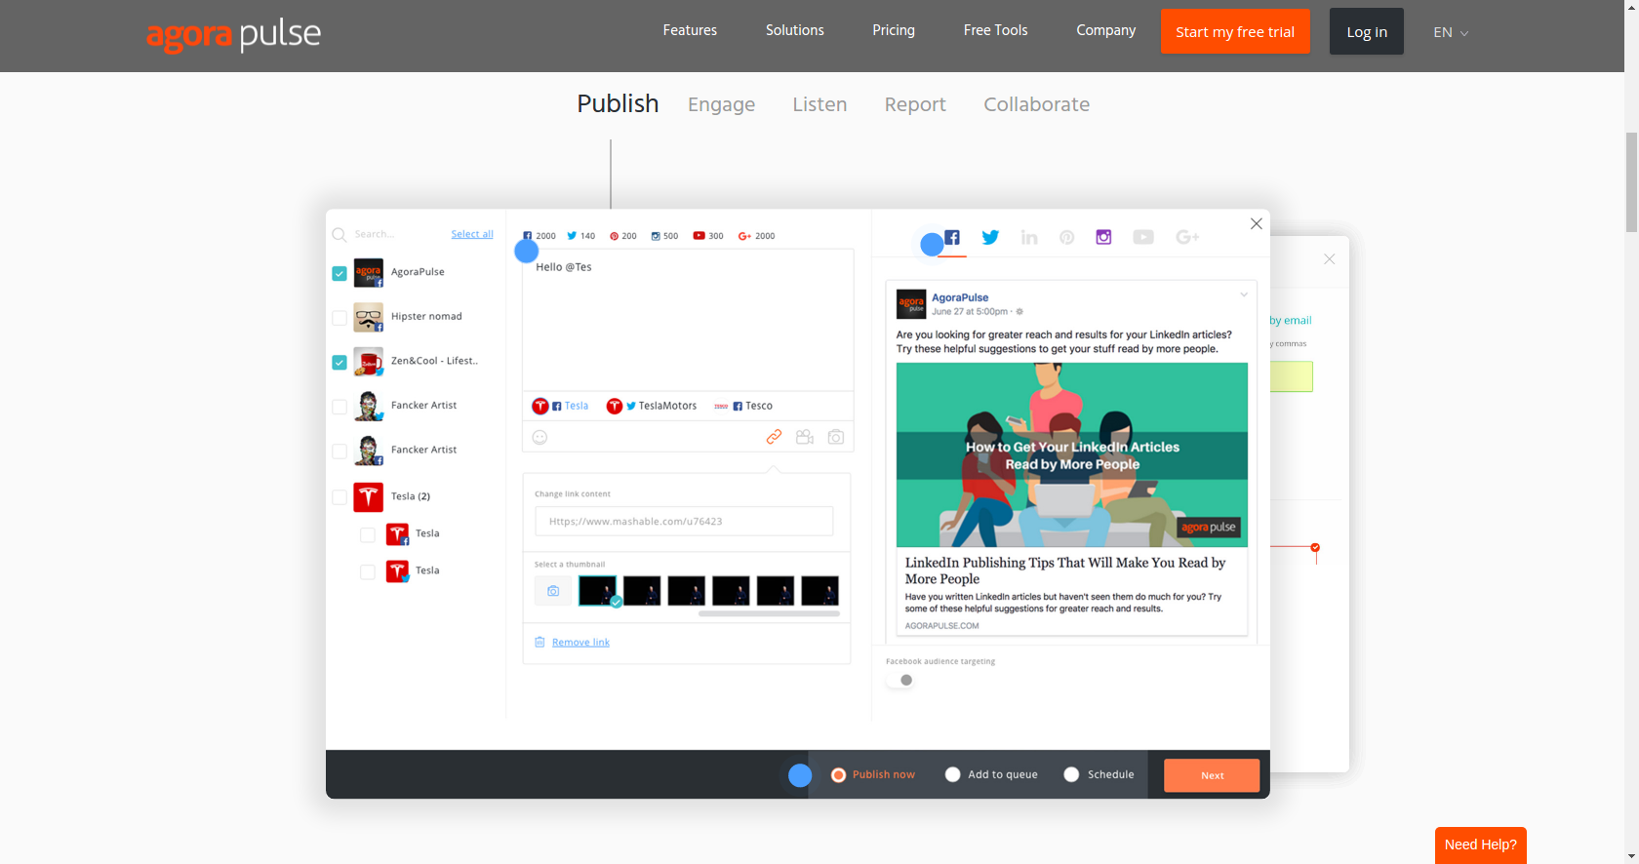
Task: Click the Hello @Tes message text area
Action: coord(688,320)
